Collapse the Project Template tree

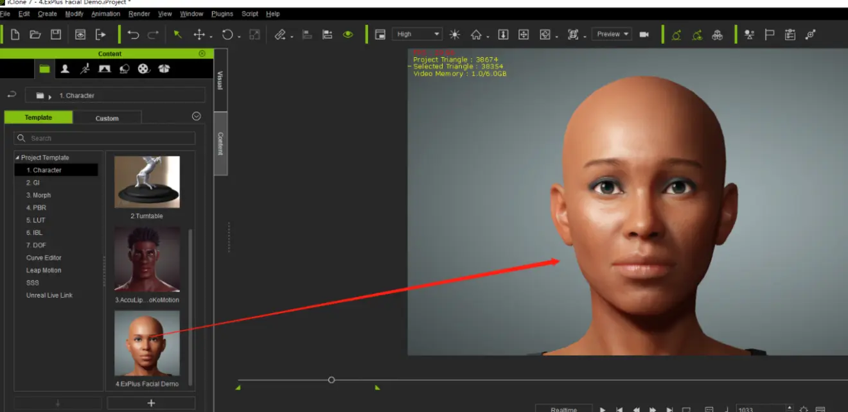tap(18, 158)
